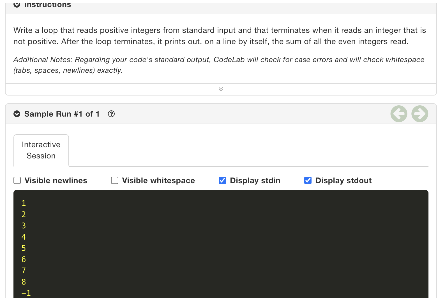Screen dimensions: 438x300
Task: Click the Additional Notes italic paragraph
Action: 219,65
